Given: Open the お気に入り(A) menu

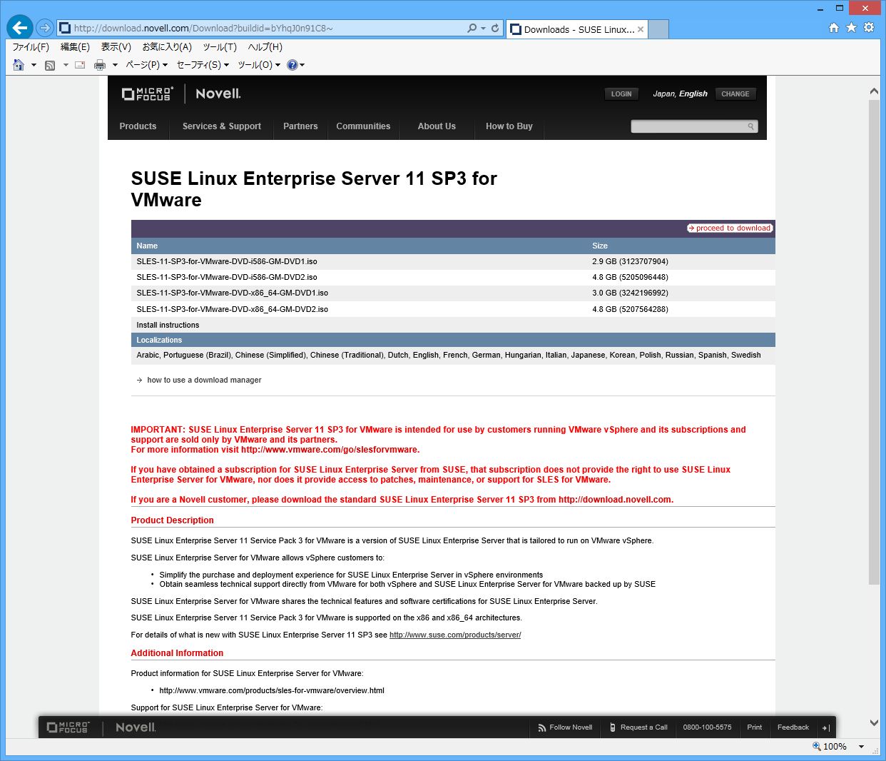Looking at the screenshot, I should click(x=167, y=47).
